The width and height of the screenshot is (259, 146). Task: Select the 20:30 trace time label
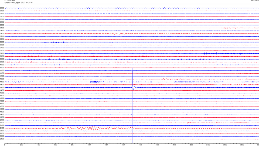tap(2, 123)
